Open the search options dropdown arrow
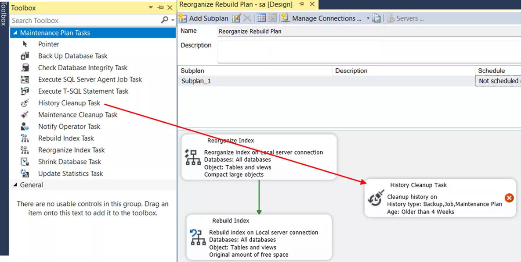The image size is (521, 262). (173, 20)
